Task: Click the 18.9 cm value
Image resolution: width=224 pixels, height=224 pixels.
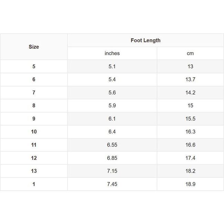Action: [x=190, y=184]
